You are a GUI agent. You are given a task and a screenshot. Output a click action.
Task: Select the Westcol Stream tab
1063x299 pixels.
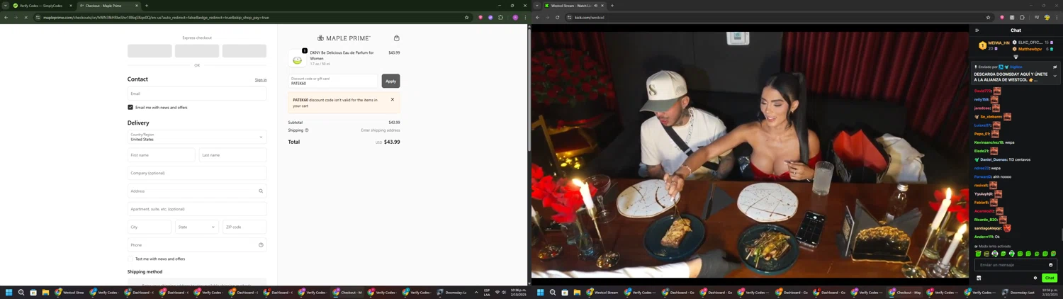(574, 6)
